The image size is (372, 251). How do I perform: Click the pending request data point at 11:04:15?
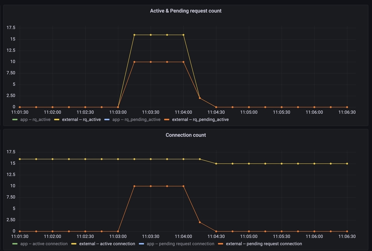coord(200,222)
